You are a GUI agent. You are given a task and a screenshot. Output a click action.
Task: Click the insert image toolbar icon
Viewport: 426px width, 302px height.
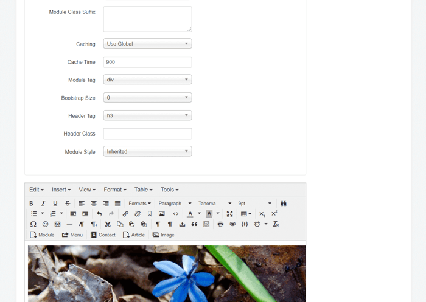[x=162, y=214]
